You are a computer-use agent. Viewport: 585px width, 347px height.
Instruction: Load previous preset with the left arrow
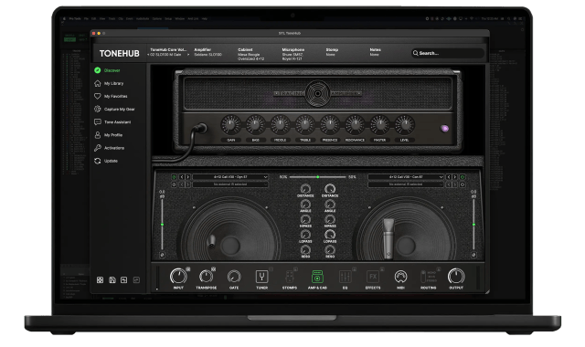click(148, 55)
